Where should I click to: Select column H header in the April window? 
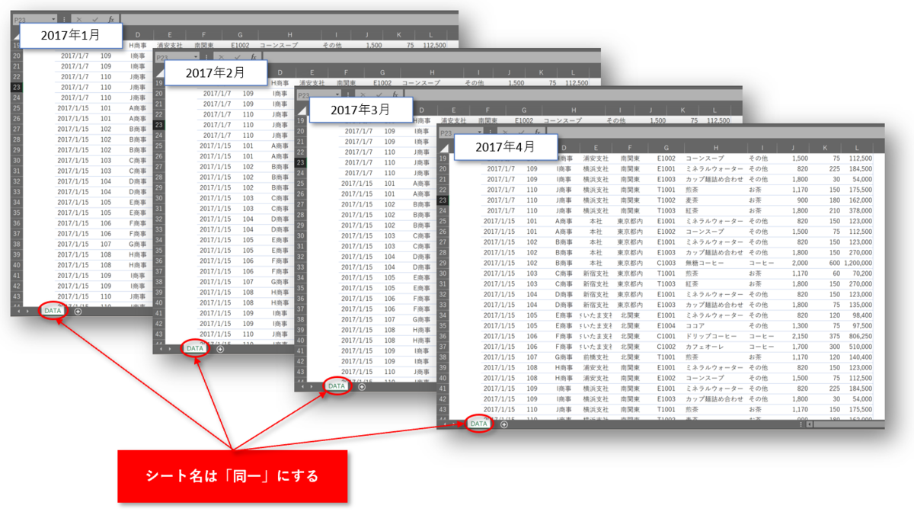[x=716, y=148]
